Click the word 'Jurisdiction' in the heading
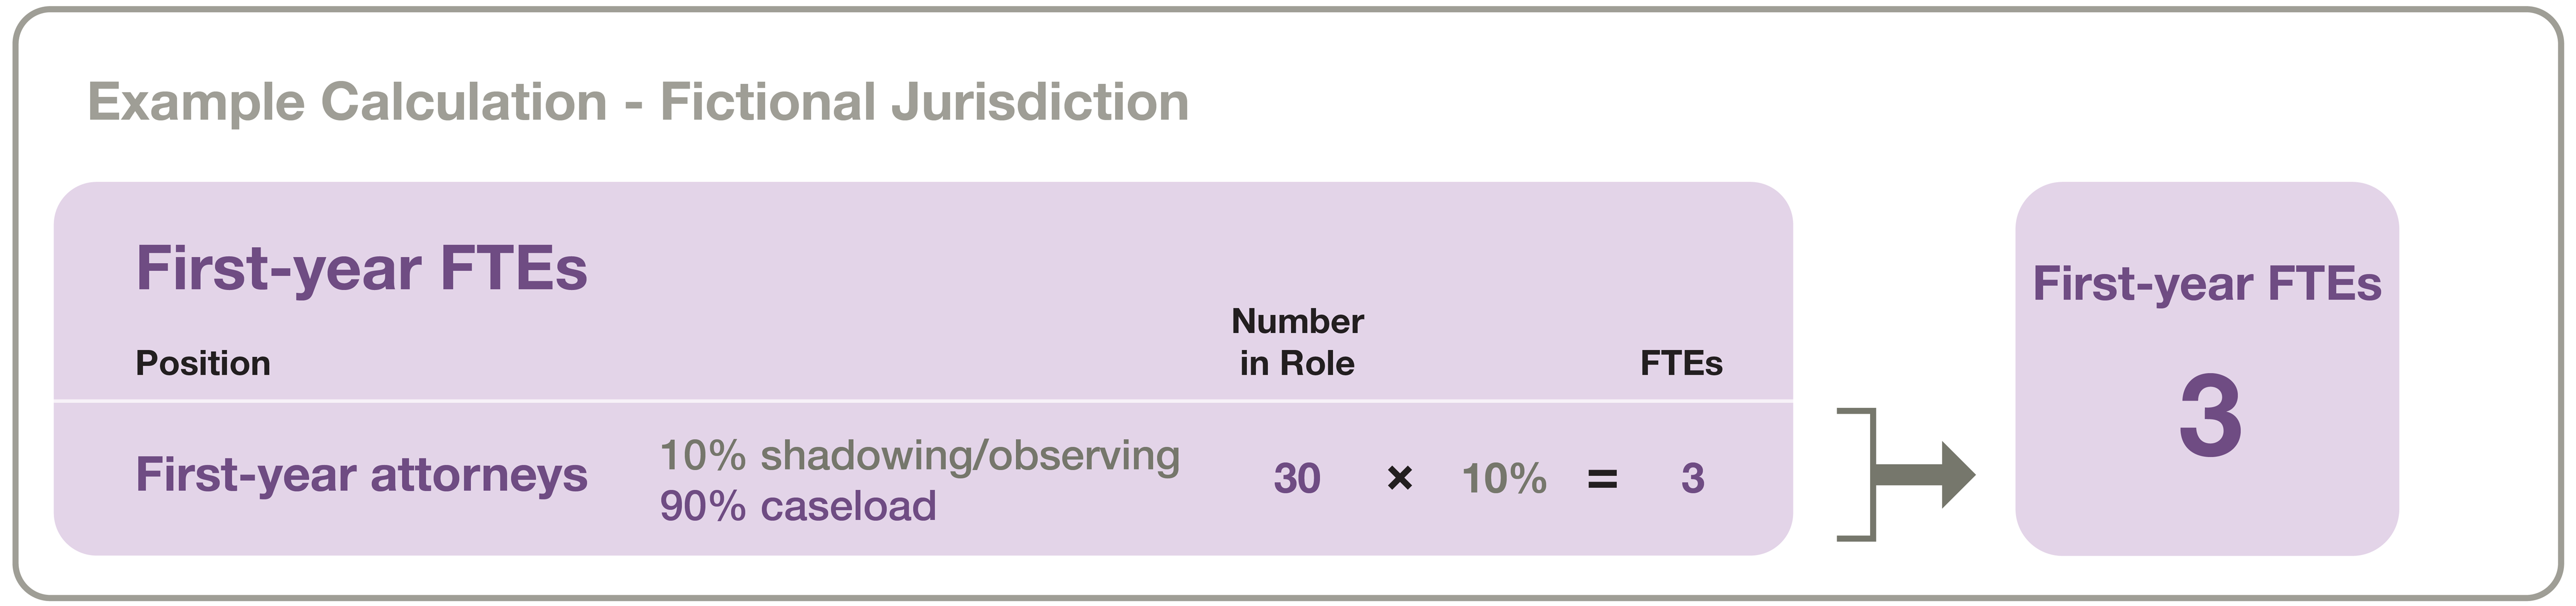2576x606 pixels. coord(1040,102)
